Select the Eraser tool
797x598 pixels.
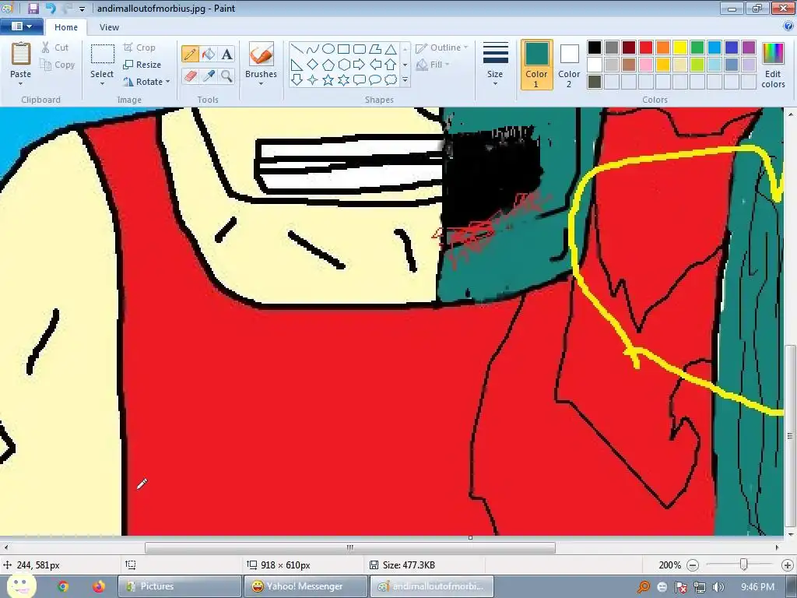pos(190,76)
